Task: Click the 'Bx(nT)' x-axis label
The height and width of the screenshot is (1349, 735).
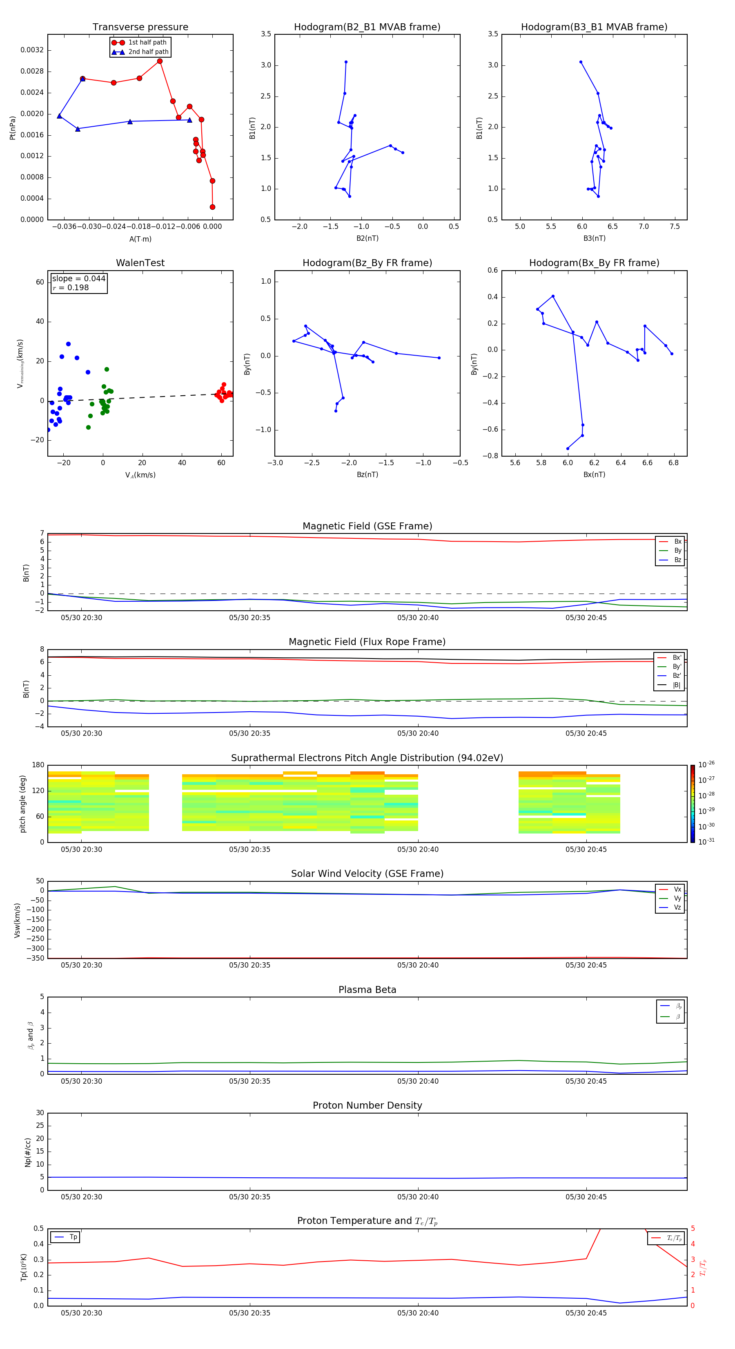Action: click(x=594, y=475)
